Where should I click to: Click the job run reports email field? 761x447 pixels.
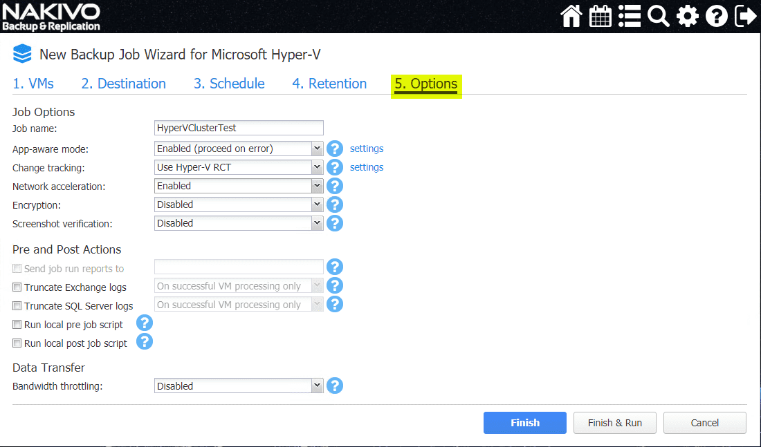(239, 267)
